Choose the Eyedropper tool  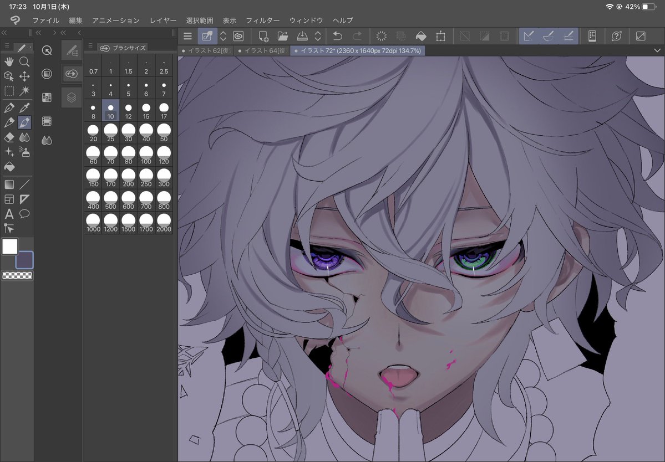tap(24, 107)
